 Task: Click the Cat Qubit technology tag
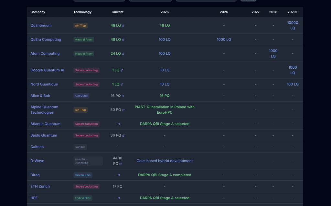coord(81,96)
